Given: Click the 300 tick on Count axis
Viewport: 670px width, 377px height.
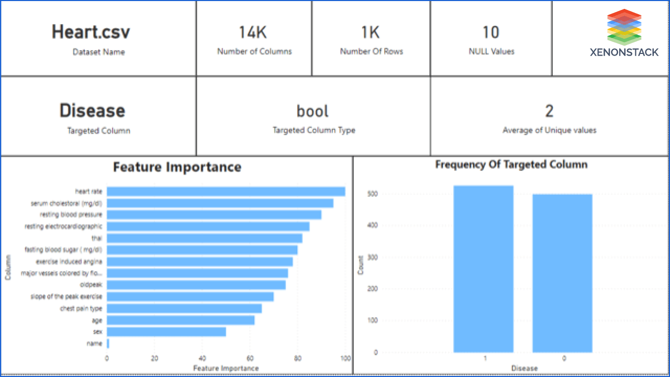Looking at the screenshot, I should point(372,257).
